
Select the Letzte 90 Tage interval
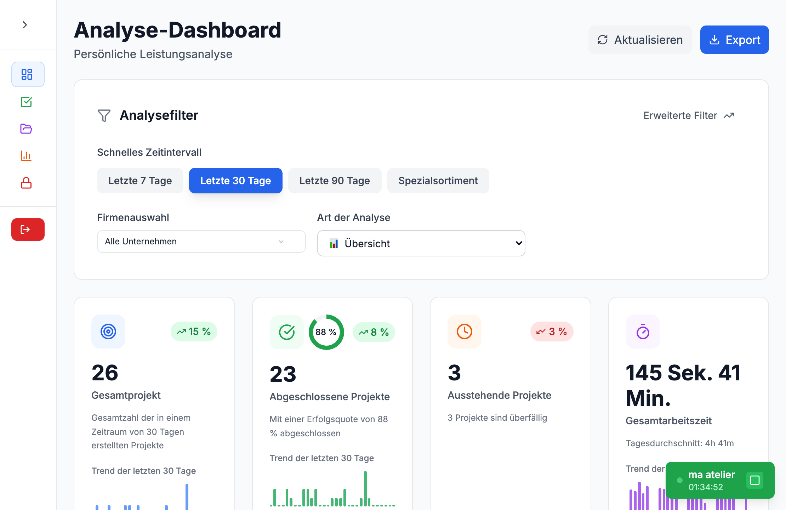pos(335,181)
